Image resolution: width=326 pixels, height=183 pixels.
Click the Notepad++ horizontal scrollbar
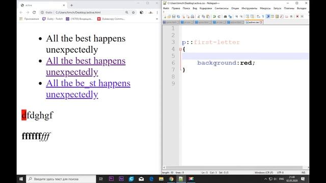coord(234,167)
